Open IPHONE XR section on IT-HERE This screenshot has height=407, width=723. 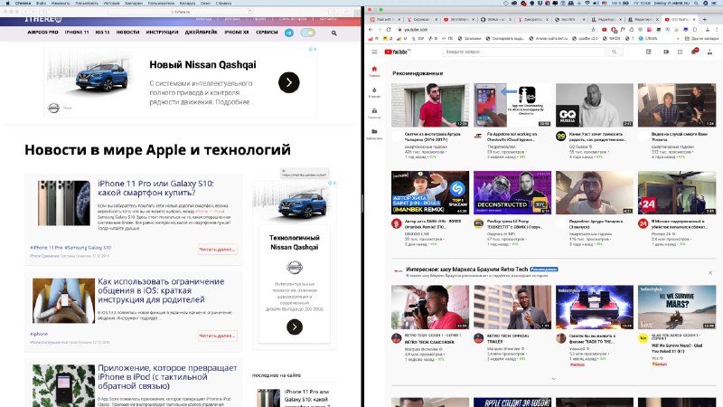click(237, 33)
